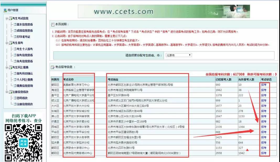This screenshot has height=162, width=280.
Task: Click the 考生网上缴费 folder icon
Action: click(10, 67)
